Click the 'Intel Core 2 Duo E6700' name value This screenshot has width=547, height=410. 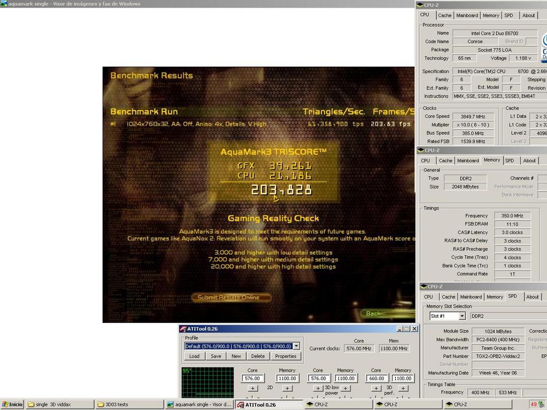click(495, 34)
